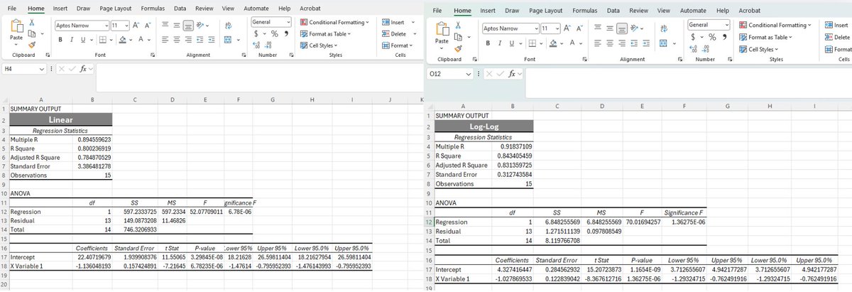Apply Percent Style in Log-Log window
The height and width of the screenshot is (292, 852).
711,37
